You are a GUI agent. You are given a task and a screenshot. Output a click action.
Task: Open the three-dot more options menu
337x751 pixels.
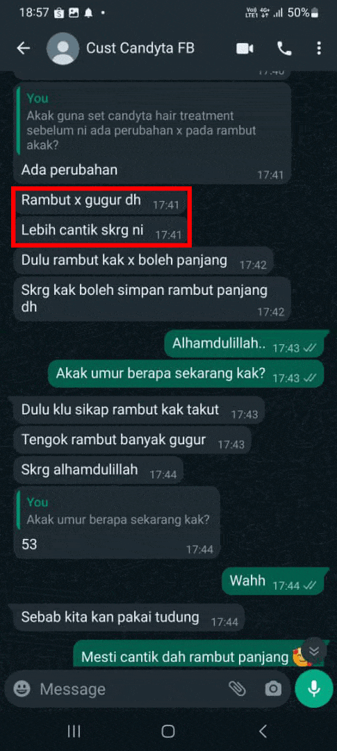pos(320,49)
